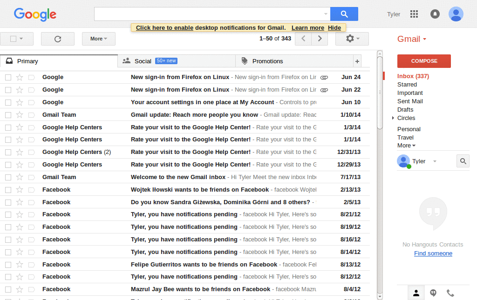The height and width of the screenshot is (300, 477).
Task: Open the select-all dropdown arrow
Action: point(21,39)
